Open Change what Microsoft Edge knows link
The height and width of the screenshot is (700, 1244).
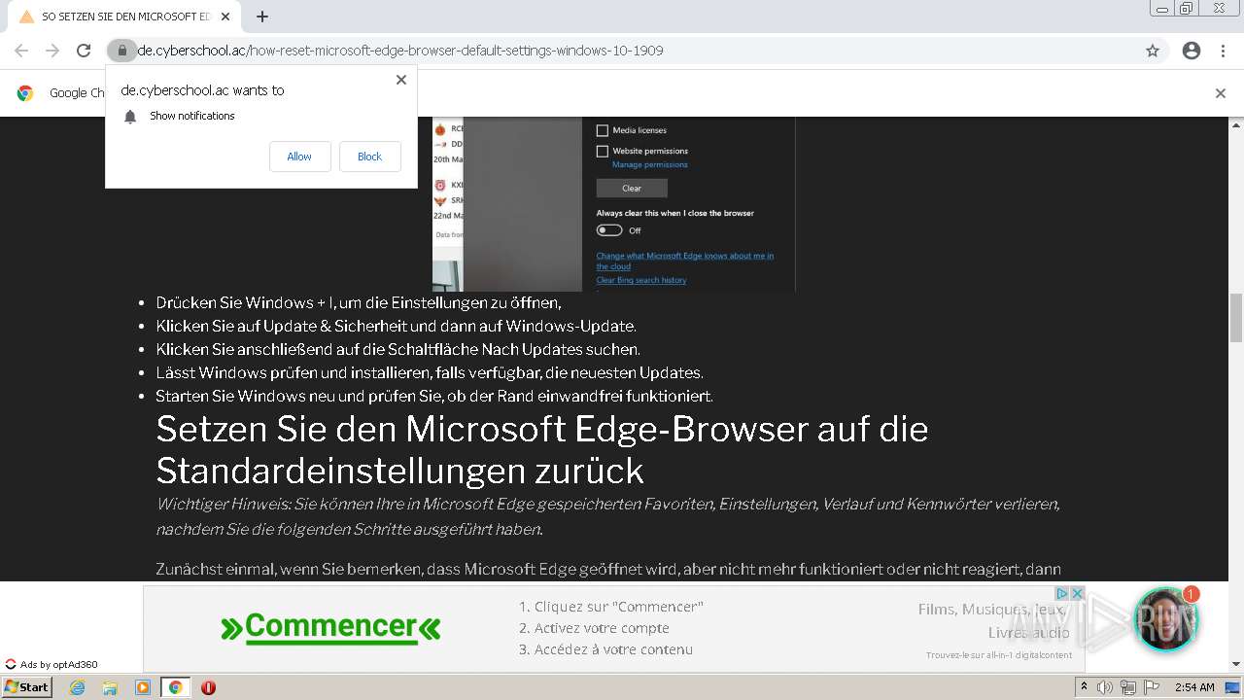[685, 261]
